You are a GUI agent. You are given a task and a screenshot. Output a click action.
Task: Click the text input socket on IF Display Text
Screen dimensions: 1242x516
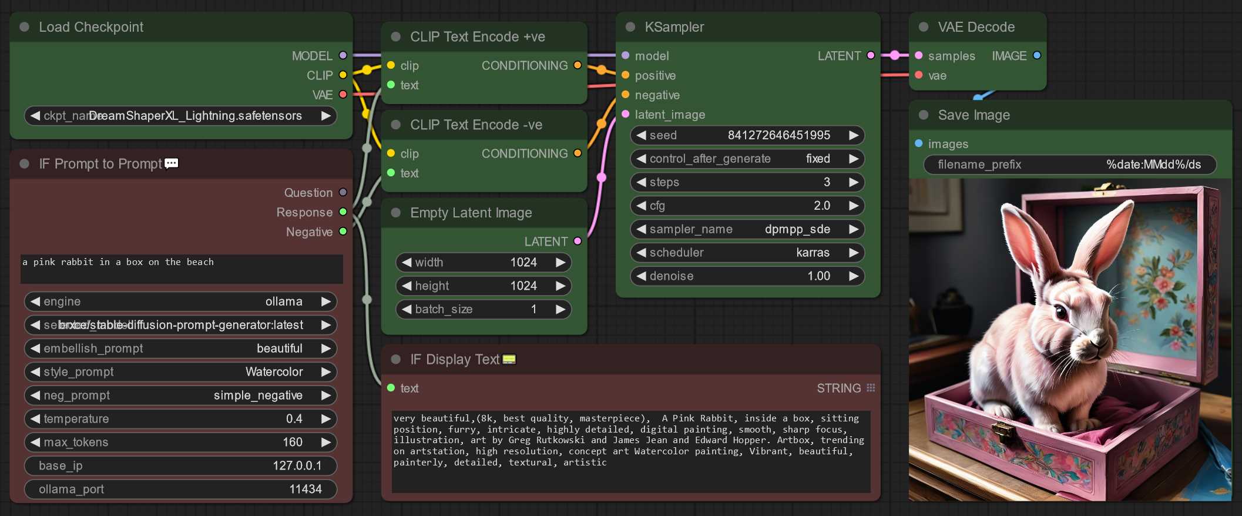[391, 388]
